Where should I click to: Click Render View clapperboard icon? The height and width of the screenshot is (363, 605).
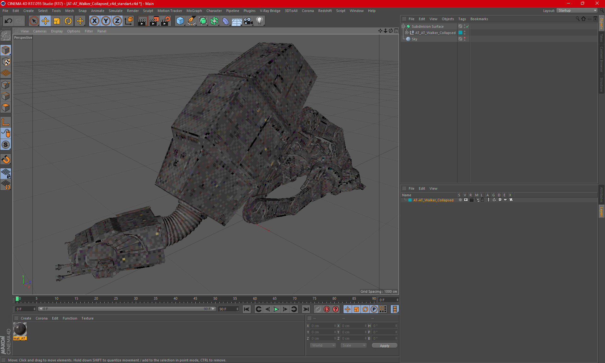click(142, 21)
